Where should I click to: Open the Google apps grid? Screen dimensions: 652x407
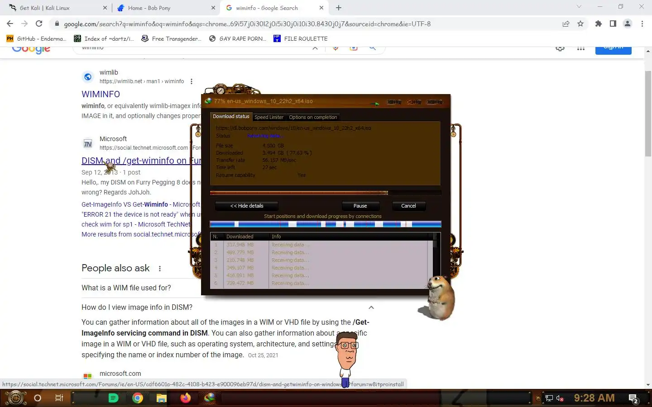[x=581, y=48]
